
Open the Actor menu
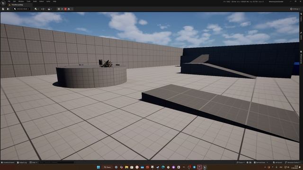pyautogui.click(x=48, y=1)
